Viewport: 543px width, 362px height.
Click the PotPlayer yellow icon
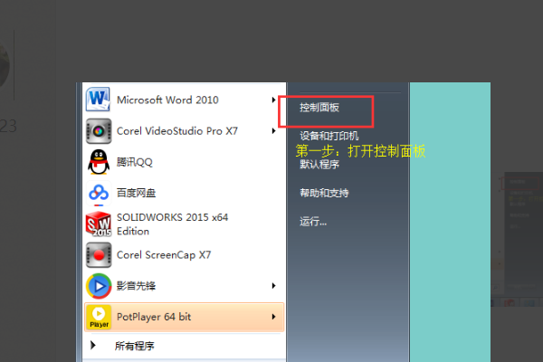(x=99, y=317)
